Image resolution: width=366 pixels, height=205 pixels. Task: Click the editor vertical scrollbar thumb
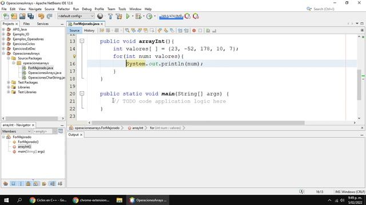[x=359, y=85]
